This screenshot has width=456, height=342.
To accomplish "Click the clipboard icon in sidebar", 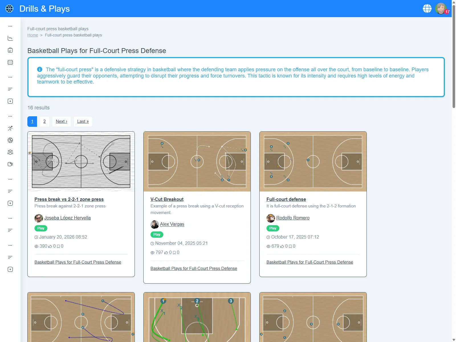I will pos(10,50).
